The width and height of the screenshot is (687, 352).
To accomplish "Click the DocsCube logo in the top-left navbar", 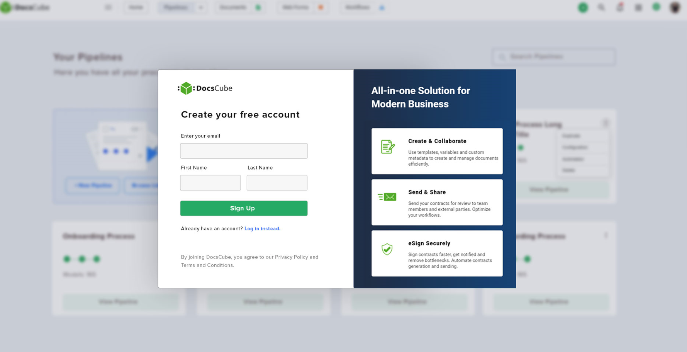I will [x=25, y=7].
